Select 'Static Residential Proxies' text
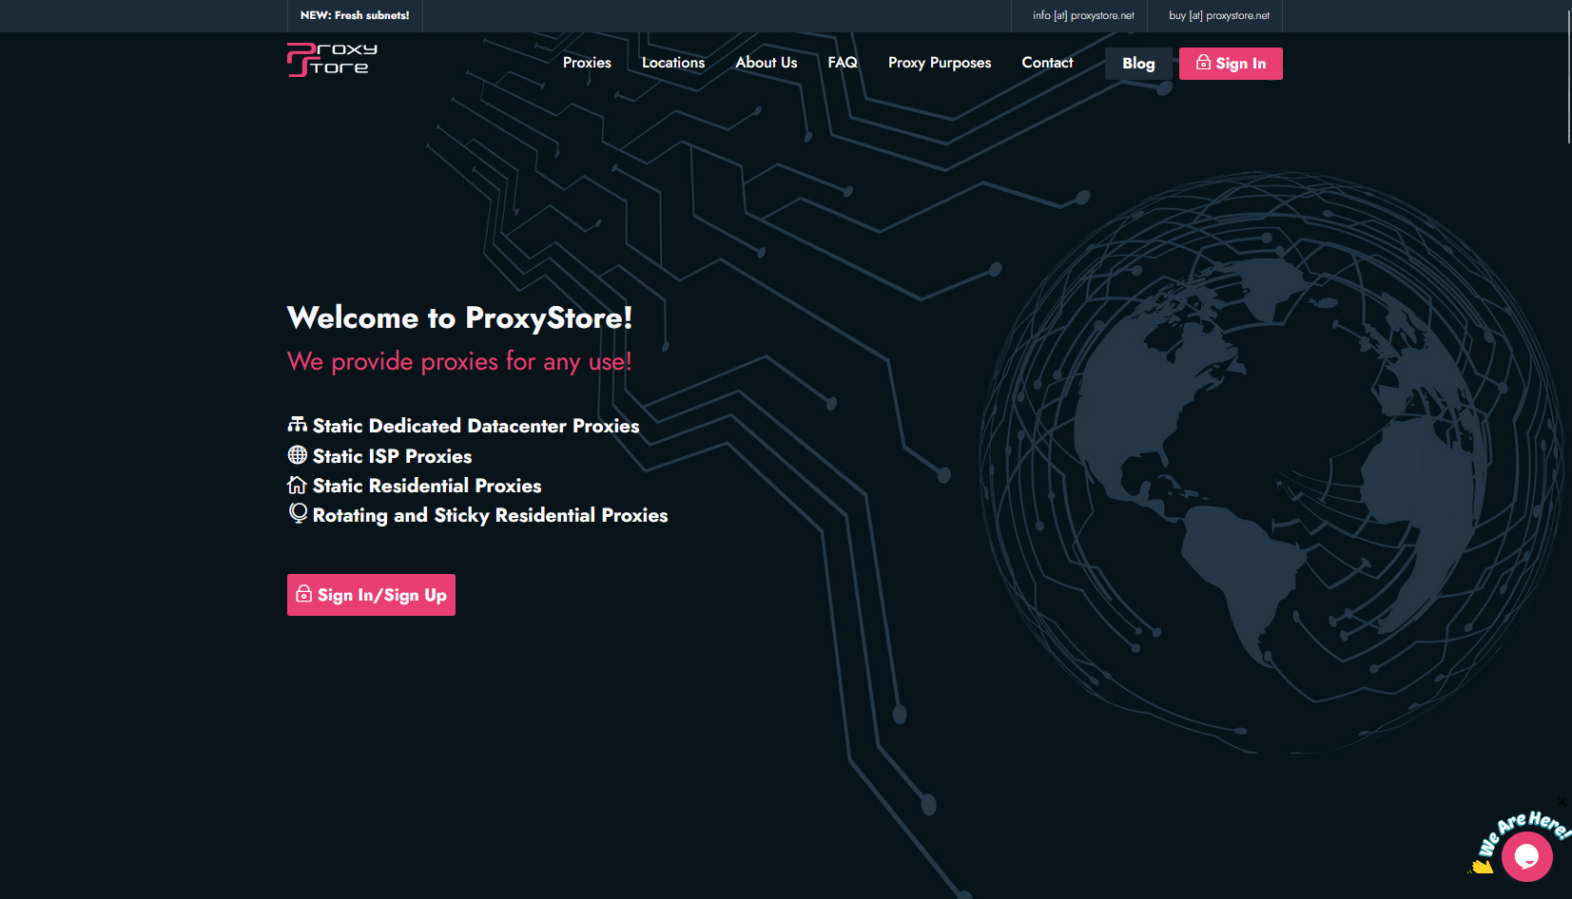The width and height of the screenshot is (1572, 899). pyautogui.click(x=427, y=486)
